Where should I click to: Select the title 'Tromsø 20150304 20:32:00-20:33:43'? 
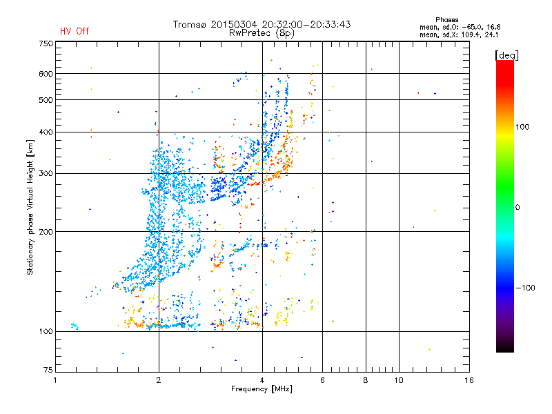pyautogui.click(x=262, y=24)
